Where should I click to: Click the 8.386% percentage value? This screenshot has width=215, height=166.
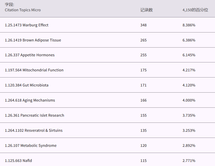[x=189, y=25]
